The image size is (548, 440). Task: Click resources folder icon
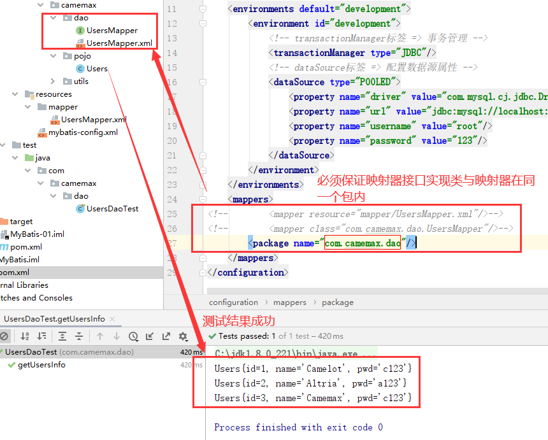(x=29, y=94)
